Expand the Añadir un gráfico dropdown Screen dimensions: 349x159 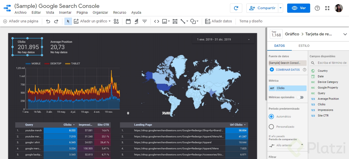click(110, 21)
